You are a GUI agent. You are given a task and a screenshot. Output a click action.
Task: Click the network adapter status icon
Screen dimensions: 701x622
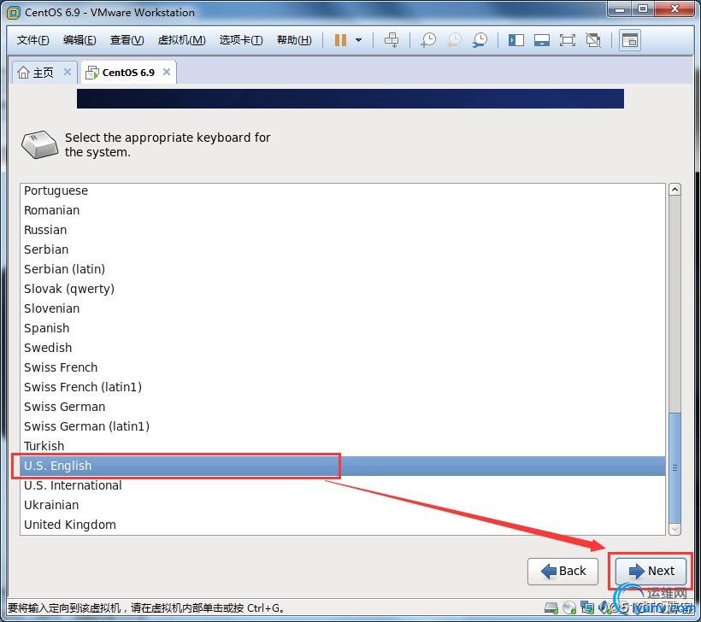587,607
